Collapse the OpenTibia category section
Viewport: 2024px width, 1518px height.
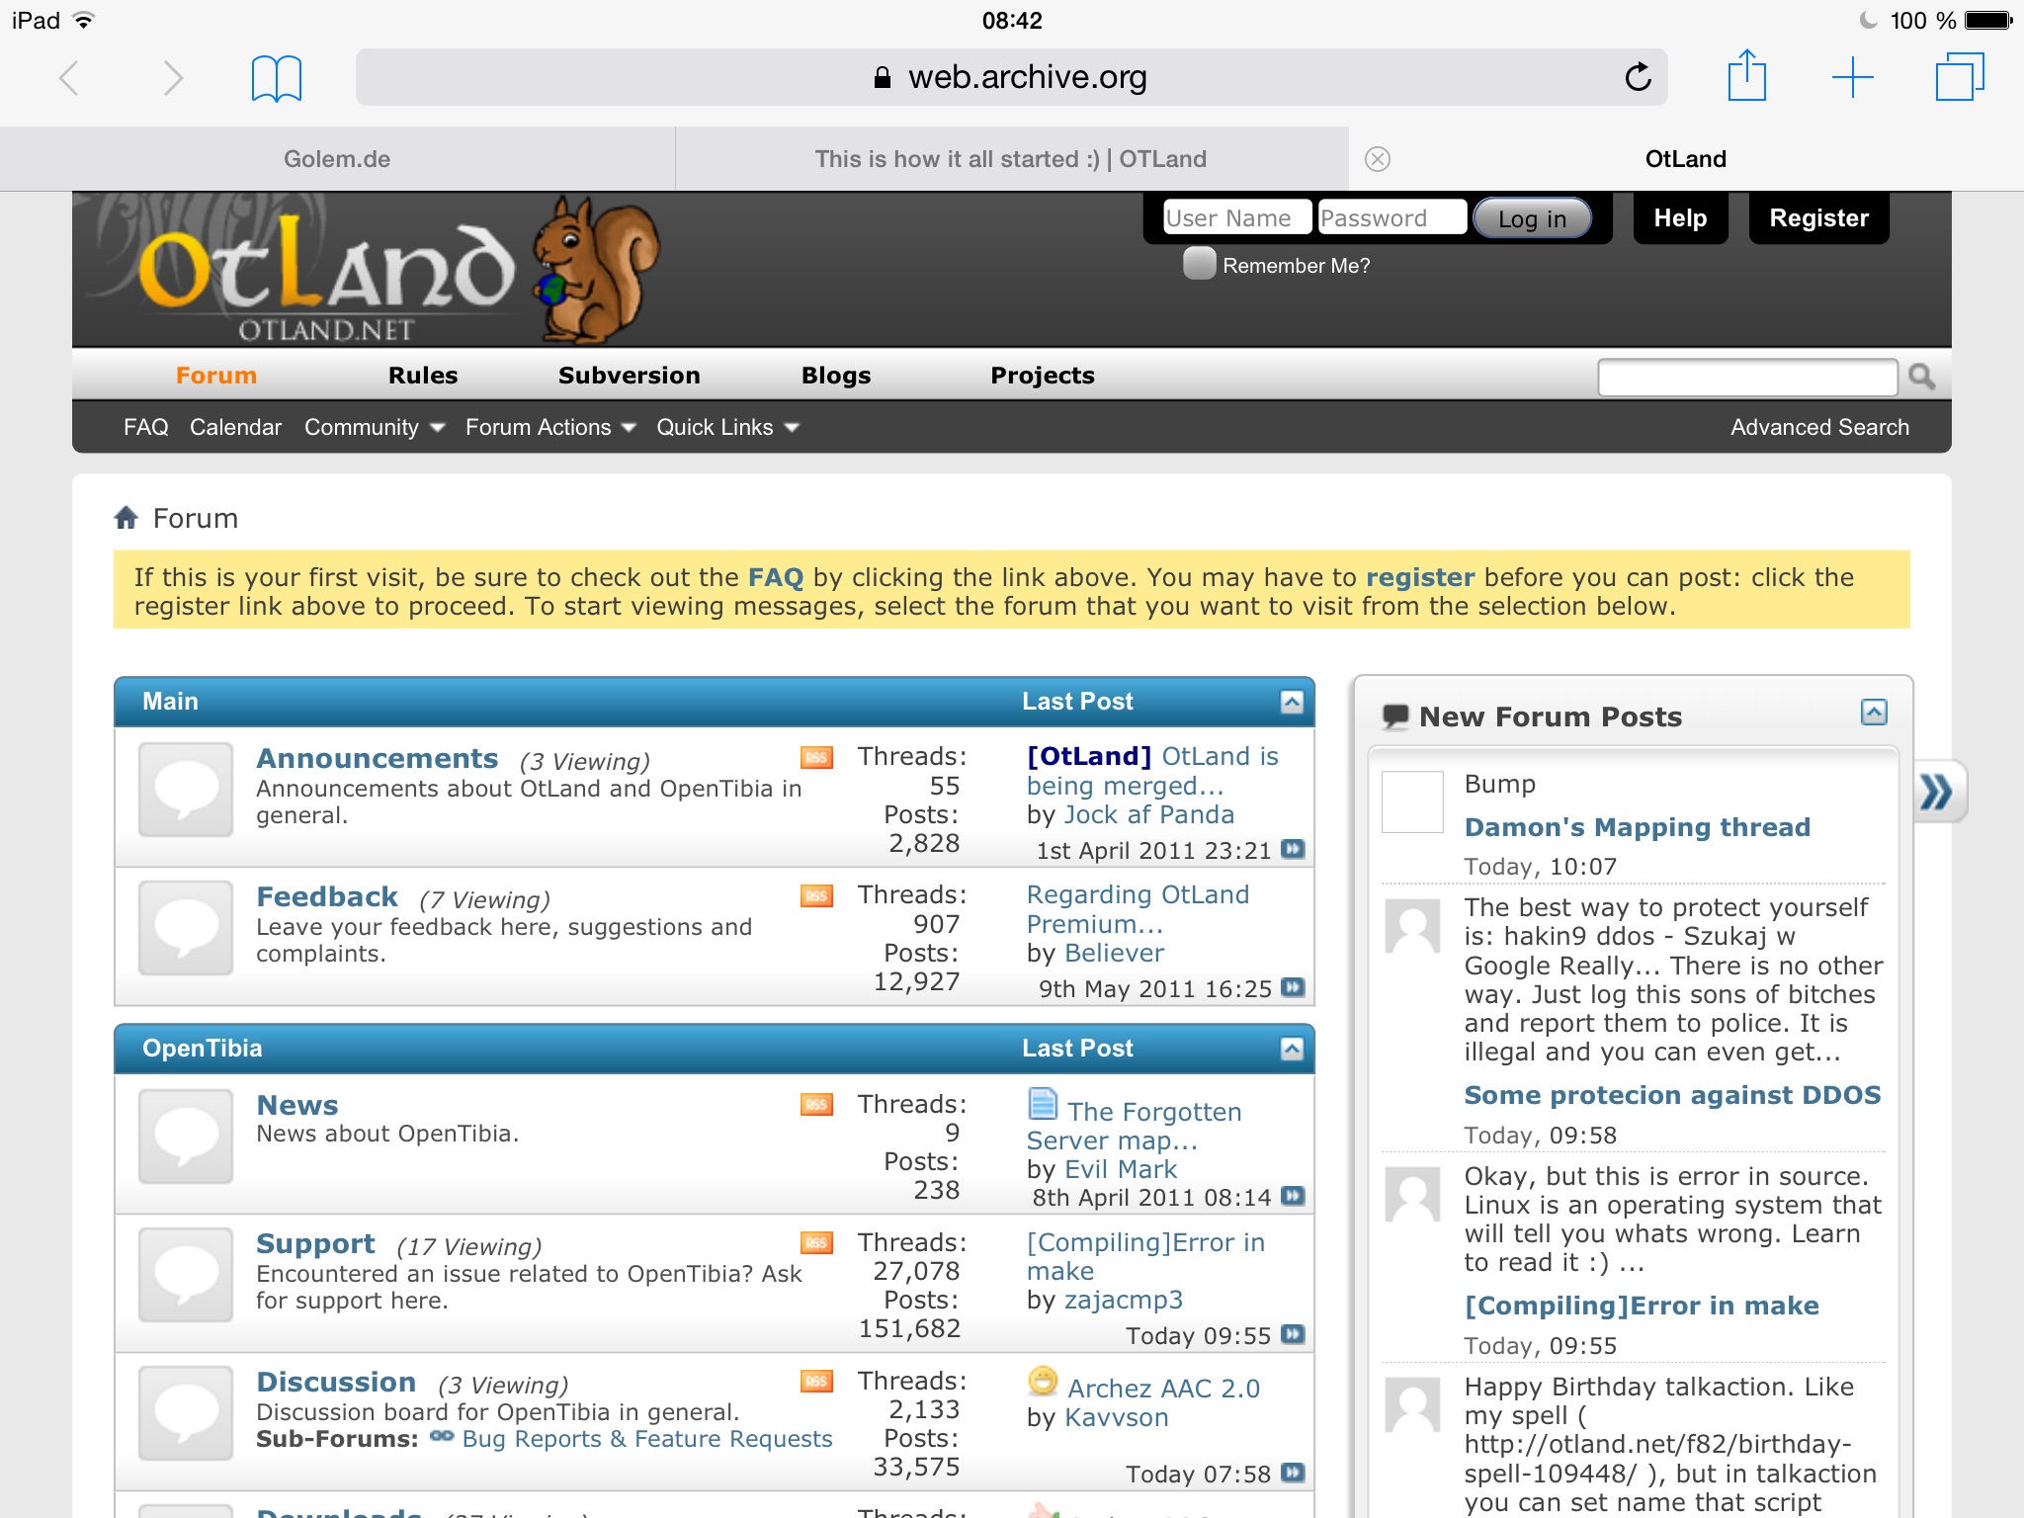1292,1049
